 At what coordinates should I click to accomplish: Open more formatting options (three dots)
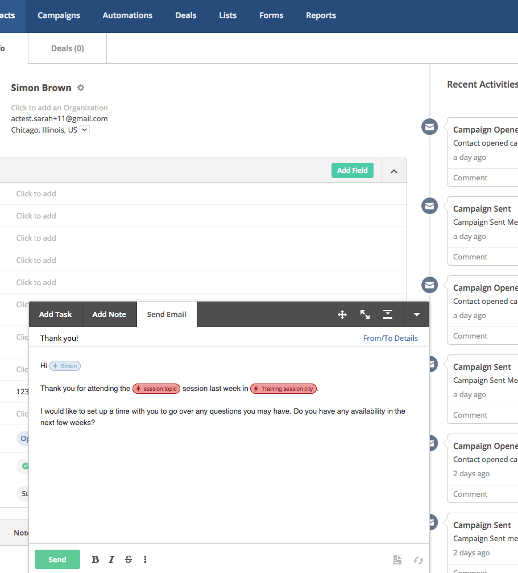point(146,560)
